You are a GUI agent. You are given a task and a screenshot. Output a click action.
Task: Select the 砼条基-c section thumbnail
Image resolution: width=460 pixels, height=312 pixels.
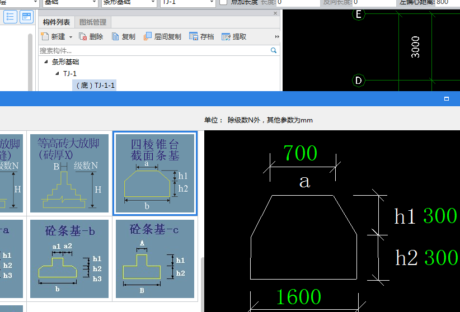pyautogui.click(x=155, y=259)
